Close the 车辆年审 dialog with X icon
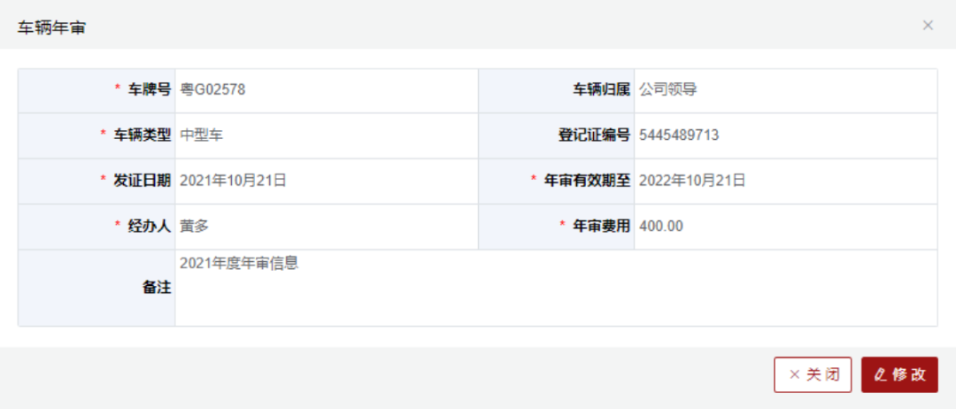Screen dimensions: 956x409 pos(928,26)
